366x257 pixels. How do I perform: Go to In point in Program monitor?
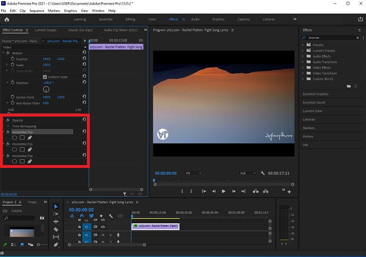click(204, 191)
